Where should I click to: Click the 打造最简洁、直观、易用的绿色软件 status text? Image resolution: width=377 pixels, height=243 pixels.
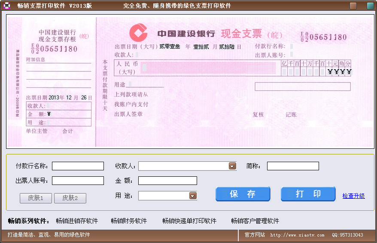pos(49,235)
